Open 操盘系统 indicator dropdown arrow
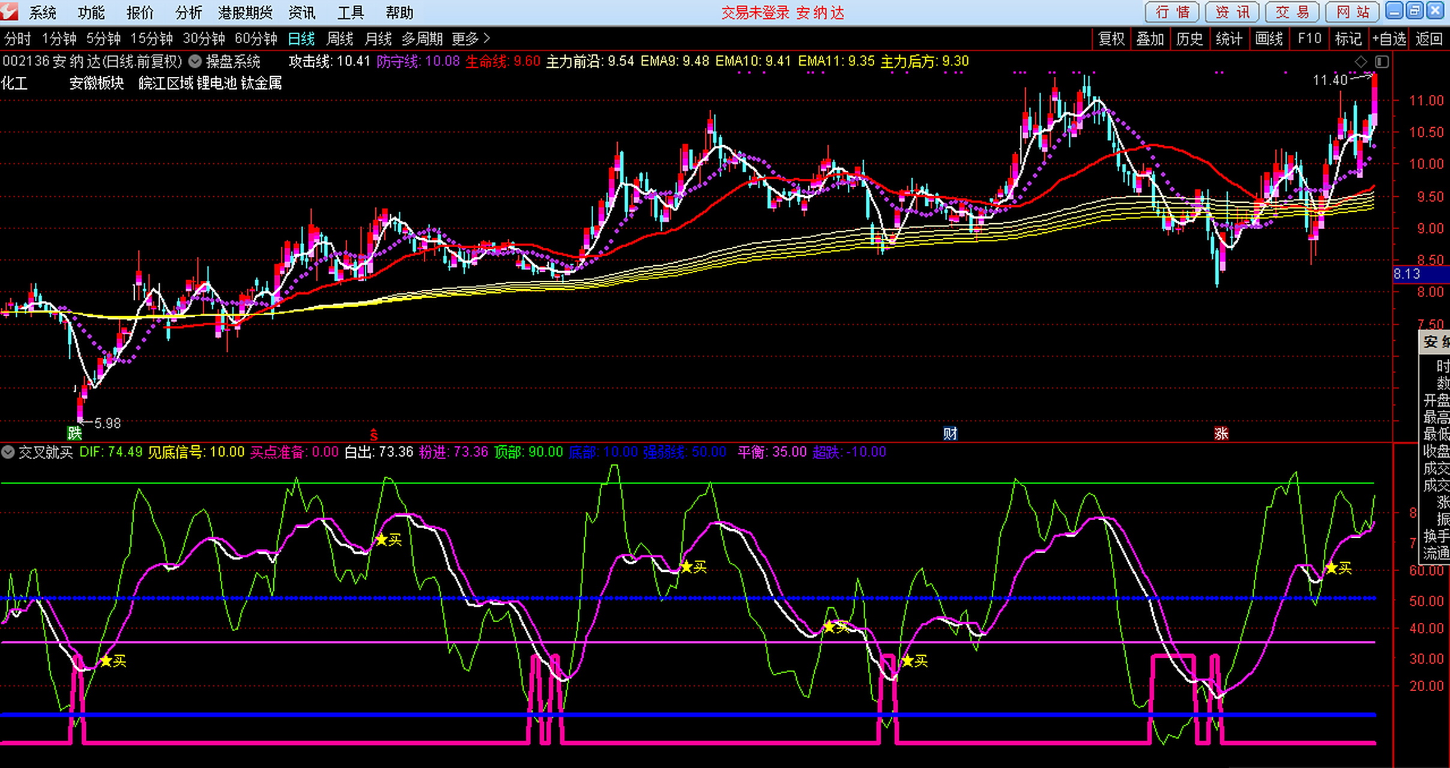Screen dimensions: 1450x768 click(195, 61)
